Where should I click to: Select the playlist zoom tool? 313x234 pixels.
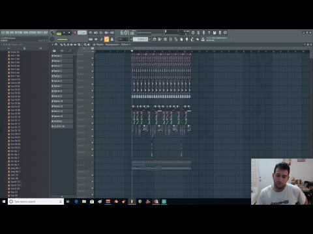pyautogui.click(x=85, y=45)
